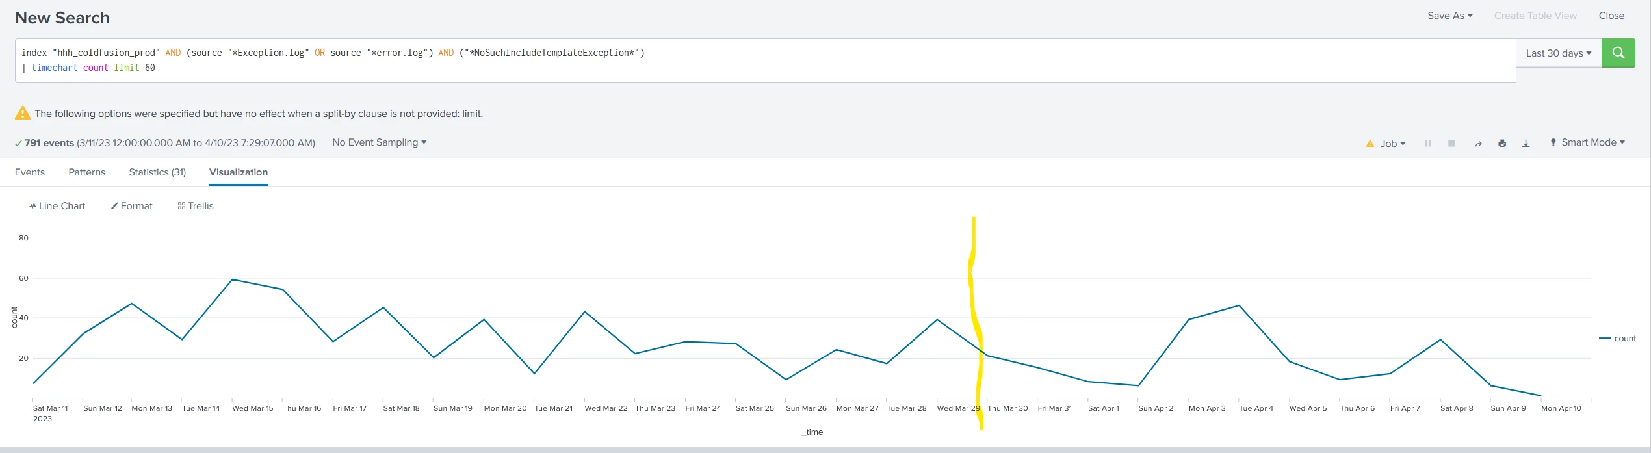Open the Smart Mode dropdown
This screenshot has height=453, width=1651.
(1593, 142)
